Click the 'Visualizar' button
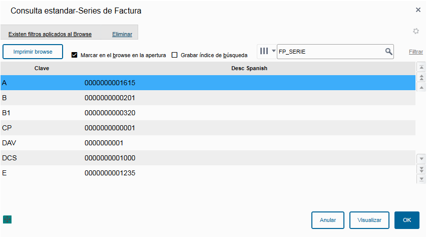Viewport: 427px width, 238px height. tap(369, 220)
